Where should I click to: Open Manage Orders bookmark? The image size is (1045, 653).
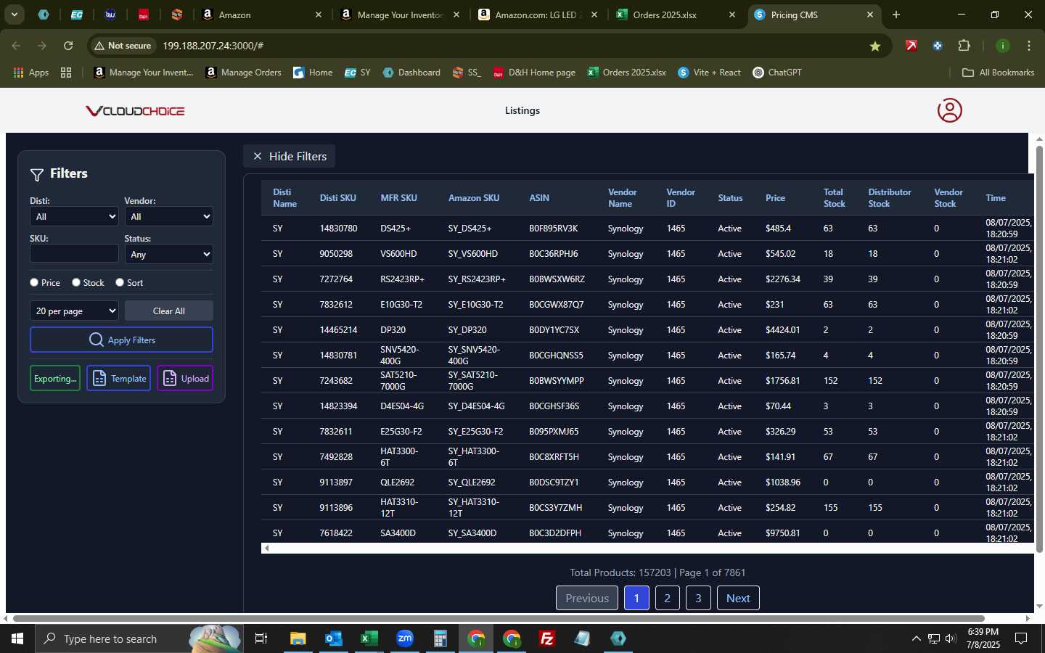coord(243,73)
